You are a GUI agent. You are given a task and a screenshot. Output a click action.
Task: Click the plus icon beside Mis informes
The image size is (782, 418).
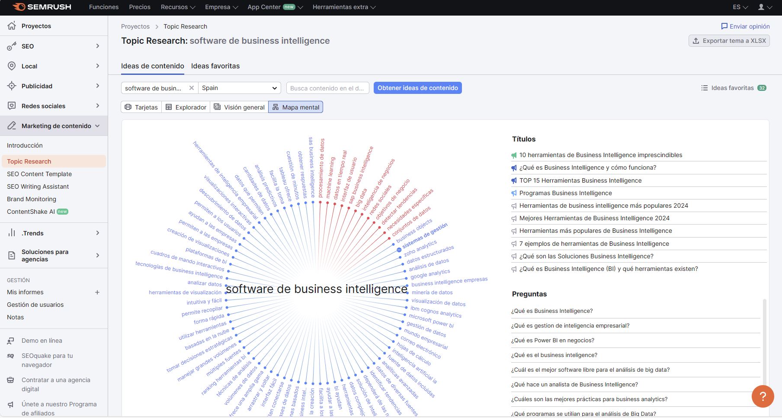click(x=97, y=292)
